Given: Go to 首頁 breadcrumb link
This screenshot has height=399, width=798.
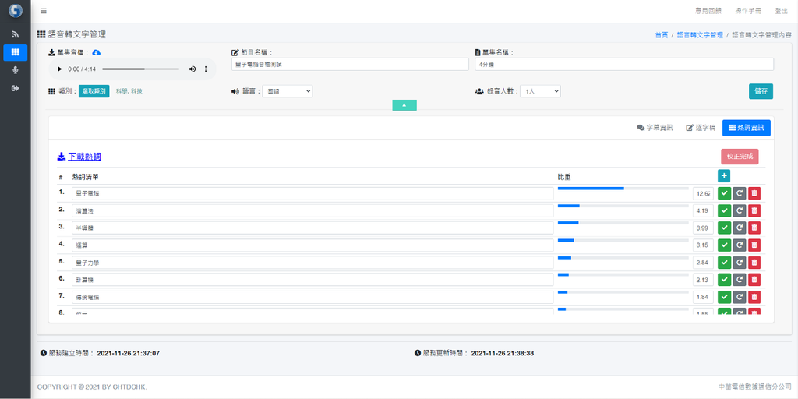Looking at the screenshot, I should [x=661, y=35].
